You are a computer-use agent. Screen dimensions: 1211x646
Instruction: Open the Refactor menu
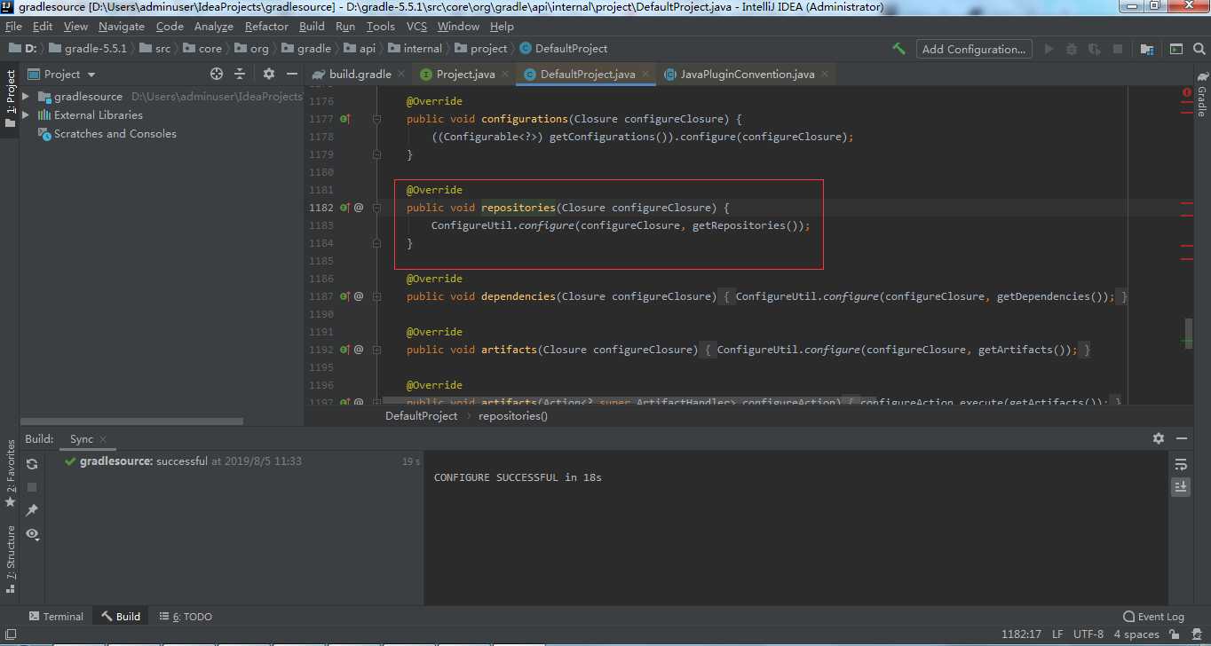pos(266,27)
